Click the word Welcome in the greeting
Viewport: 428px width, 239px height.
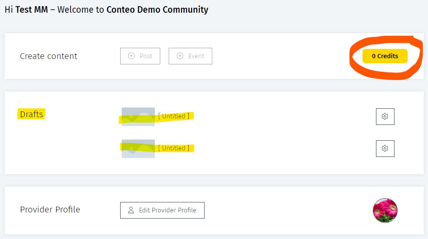tap(76, 10)
